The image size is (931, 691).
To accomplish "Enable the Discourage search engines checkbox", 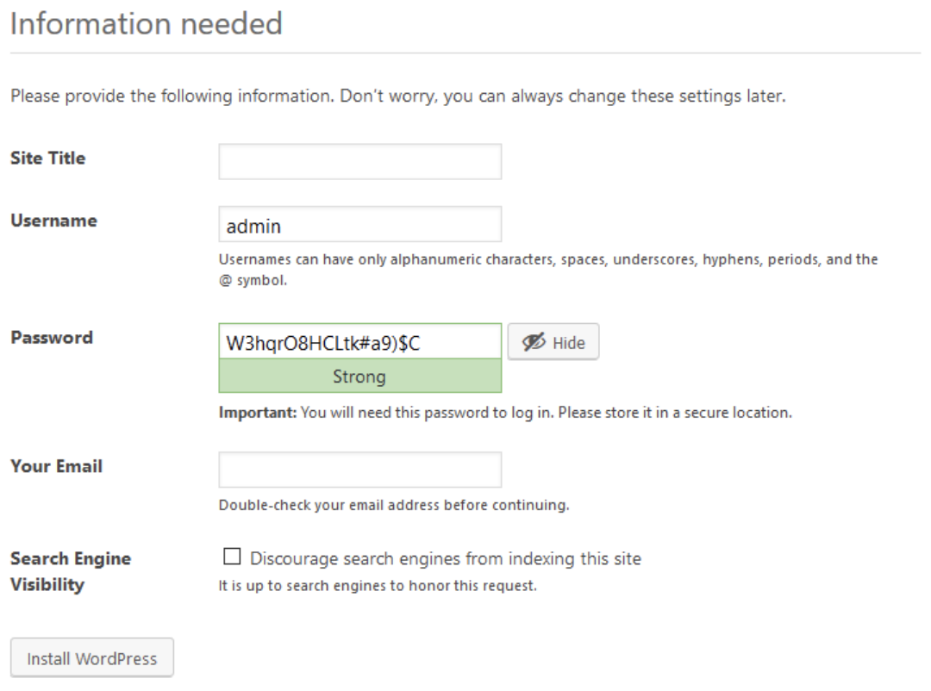I will coord(231,557).
